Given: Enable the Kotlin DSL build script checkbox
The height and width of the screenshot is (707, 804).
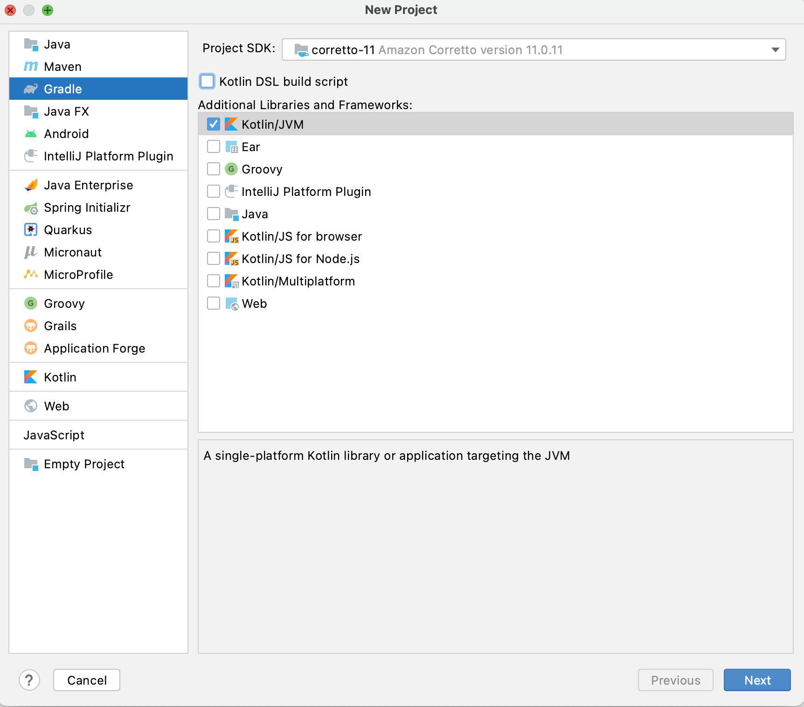Looking at the screenshot, I should pyautogui.click(x=207, y=81).
